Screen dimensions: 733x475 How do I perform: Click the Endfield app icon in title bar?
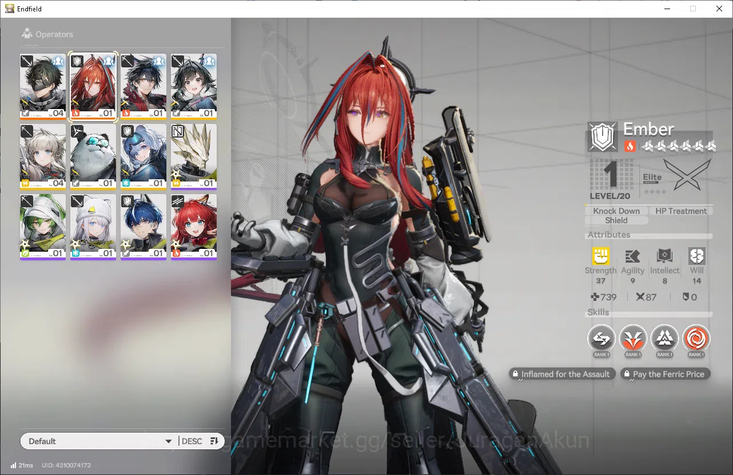(x=10, y=9)
